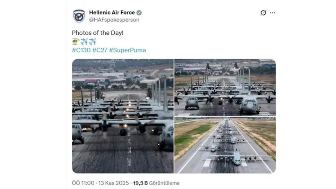Image resolution: width=336 pixels, height=189 pixels.
Task: Open the Grok icon on the tweet
Action: tap(263, 13)
